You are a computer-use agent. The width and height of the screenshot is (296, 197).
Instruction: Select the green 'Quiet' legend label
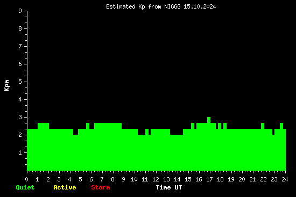(x=25, y=187)
